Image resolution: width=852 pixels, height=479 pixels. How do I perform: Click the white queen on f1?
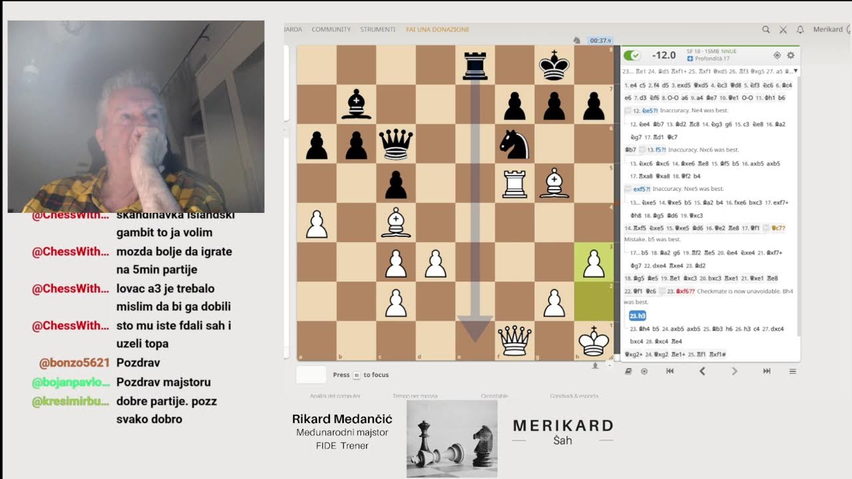tap(514, 341)
